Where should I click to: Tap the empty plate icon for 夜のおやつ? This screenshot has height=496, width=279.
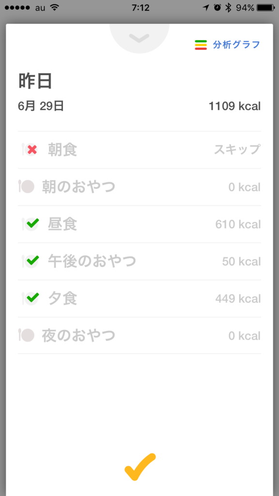click(x=26, y=335)
